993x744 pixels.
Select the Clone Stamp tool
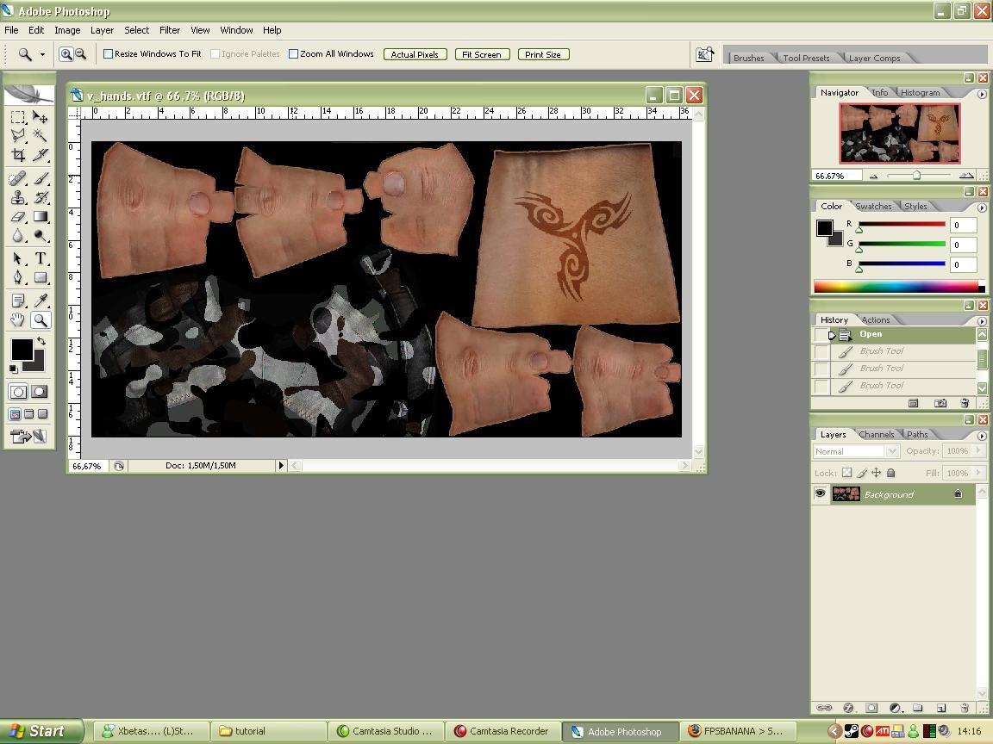click(x=17, y=197)
